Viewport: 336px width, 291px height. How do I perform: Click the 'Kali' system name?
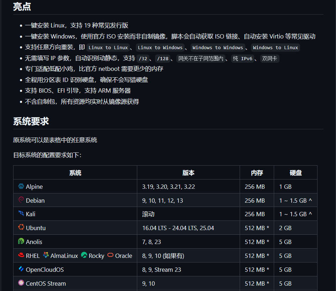(x=31, y=214)
